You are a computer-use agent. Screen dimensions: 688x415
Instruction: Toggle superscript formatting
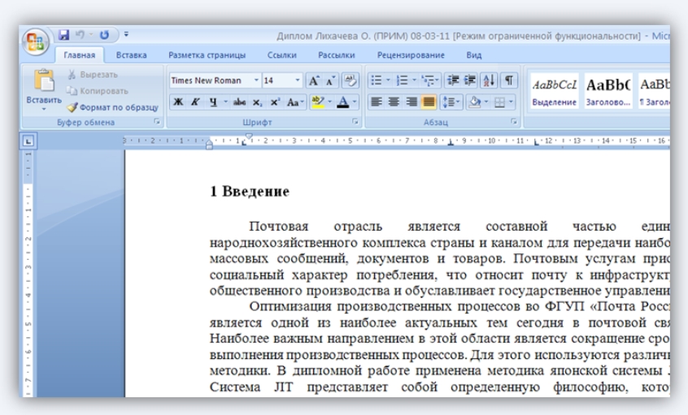click(275, 102)
